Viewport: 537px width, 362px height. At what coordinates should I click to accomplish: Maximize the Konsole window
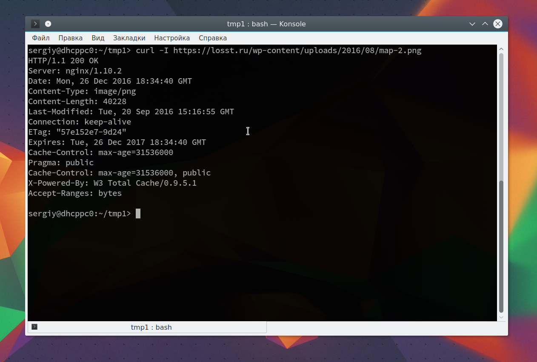pyautogui.click(x=485, y=24)
